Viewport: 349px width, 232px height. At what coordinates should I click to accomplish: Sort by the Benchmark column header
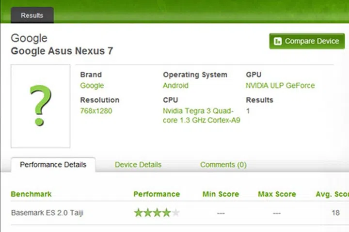31,194
